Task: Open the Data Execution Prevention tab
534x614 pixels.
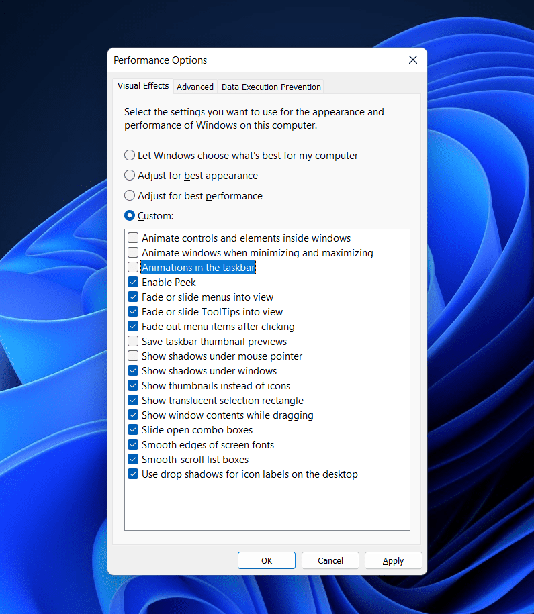Action: 271,87
